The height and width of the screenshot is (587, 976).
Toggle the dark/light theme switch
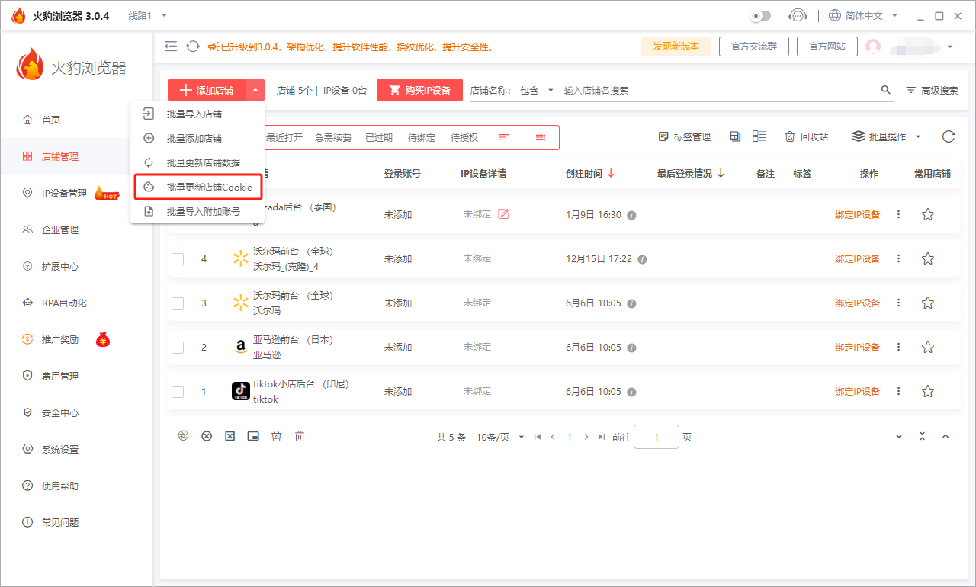pos(760,16)
